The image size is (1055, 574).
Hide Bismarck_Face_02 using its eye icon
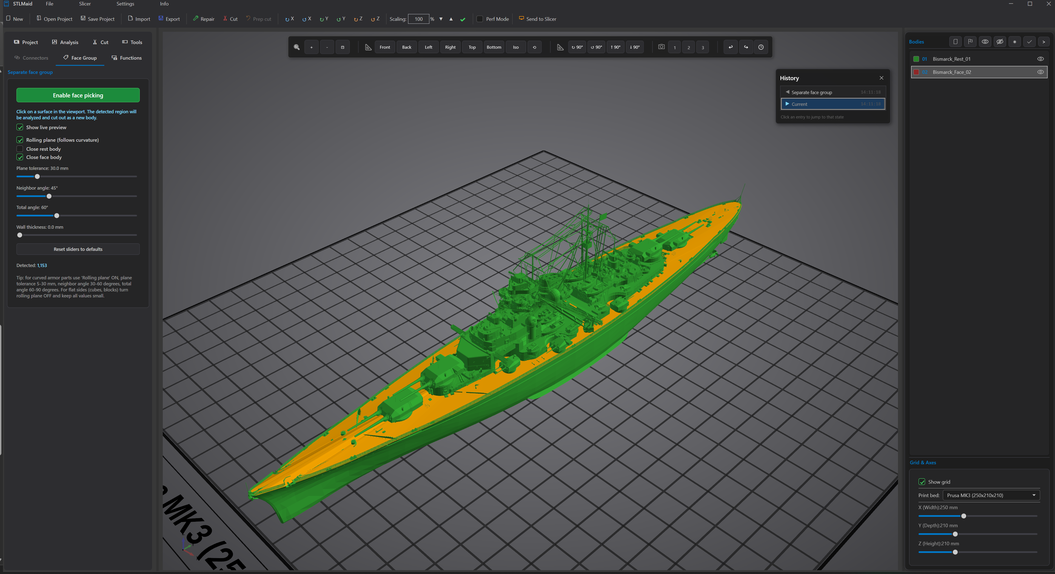(x=1040, y=72)
